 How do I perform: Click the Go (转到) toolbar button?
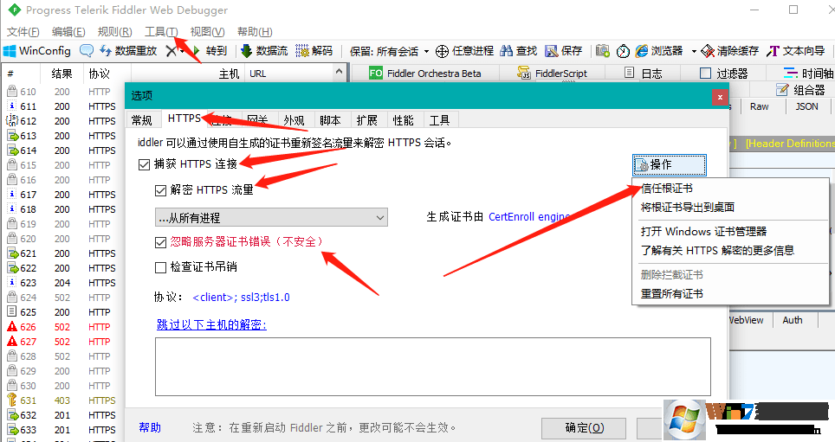[x=210, y=51]
